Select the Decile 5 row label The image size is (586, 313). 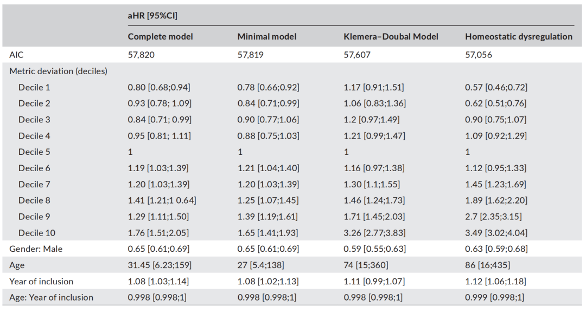(x=34, y=152)
